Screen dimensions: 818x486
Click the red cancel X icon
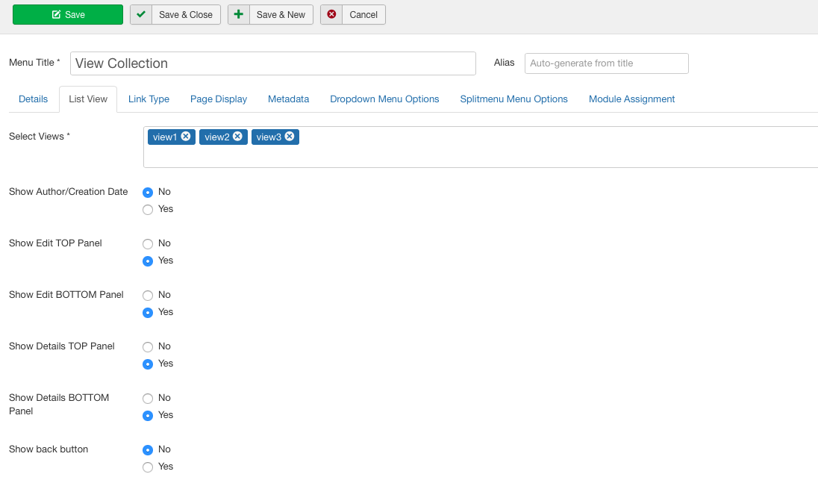coord(331,14)
